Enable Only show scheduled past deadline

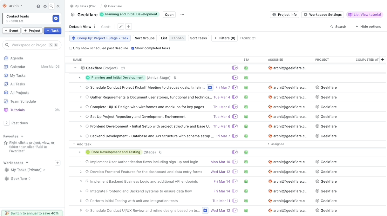tap(70, 48)
